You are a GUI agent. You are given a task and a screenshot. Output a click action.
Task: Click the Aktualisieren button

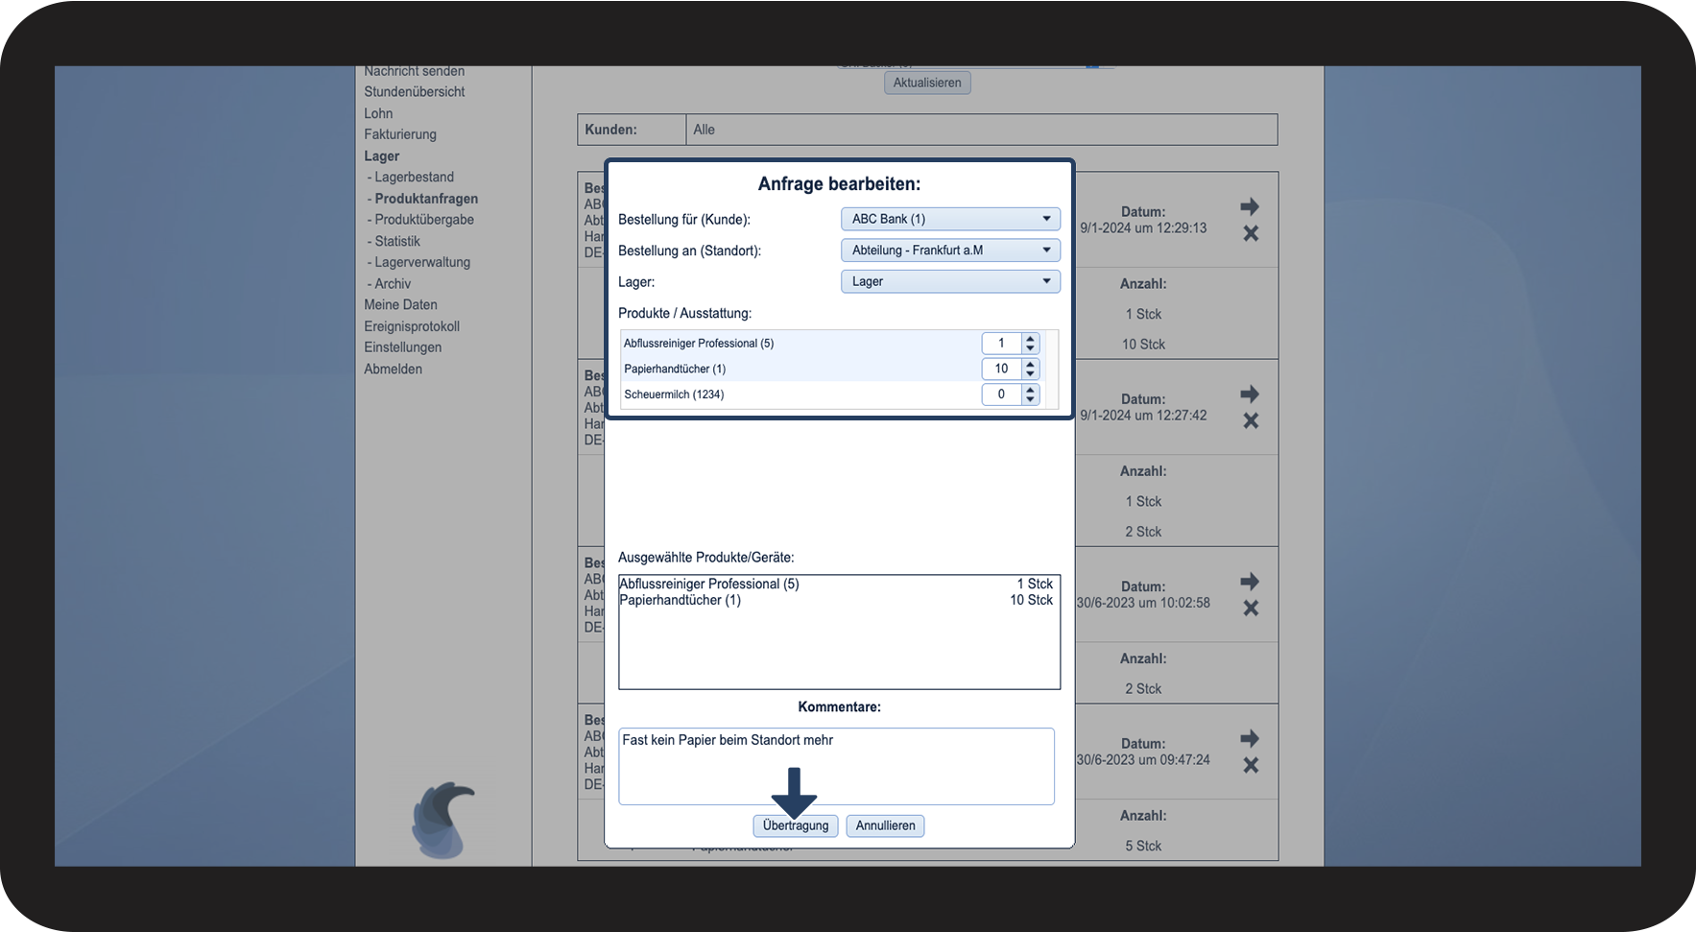[927, 83]
